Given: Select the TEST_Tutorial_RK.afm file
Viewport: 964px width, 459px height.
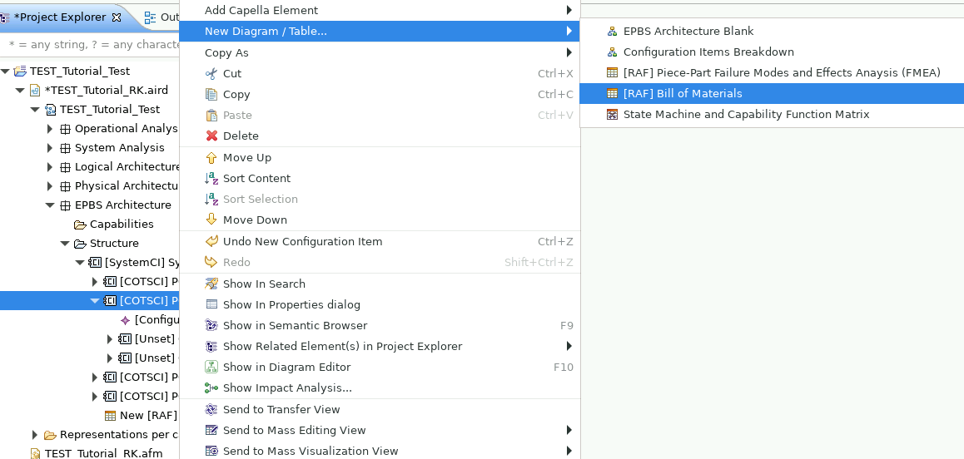Looking at the screenshot, I should point(103,453).
